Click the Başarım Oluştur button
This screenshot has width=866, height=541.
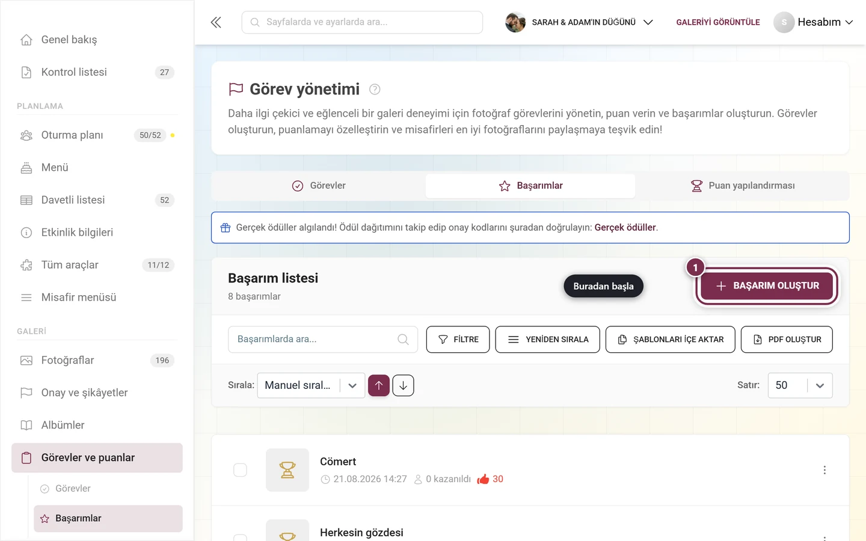point(767,286)
